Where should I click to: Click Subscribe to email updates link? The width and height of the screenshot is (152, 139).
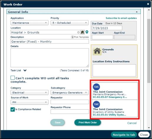tap(121, 18)
